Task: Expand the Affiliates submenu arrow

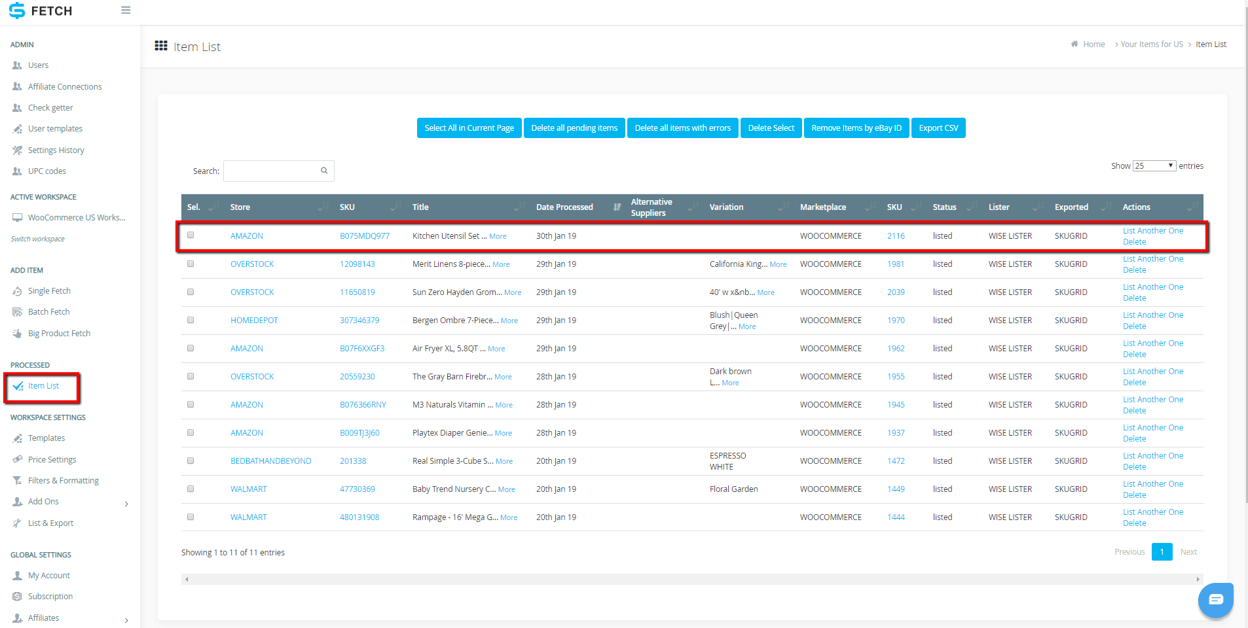Action: coord(126,620)
